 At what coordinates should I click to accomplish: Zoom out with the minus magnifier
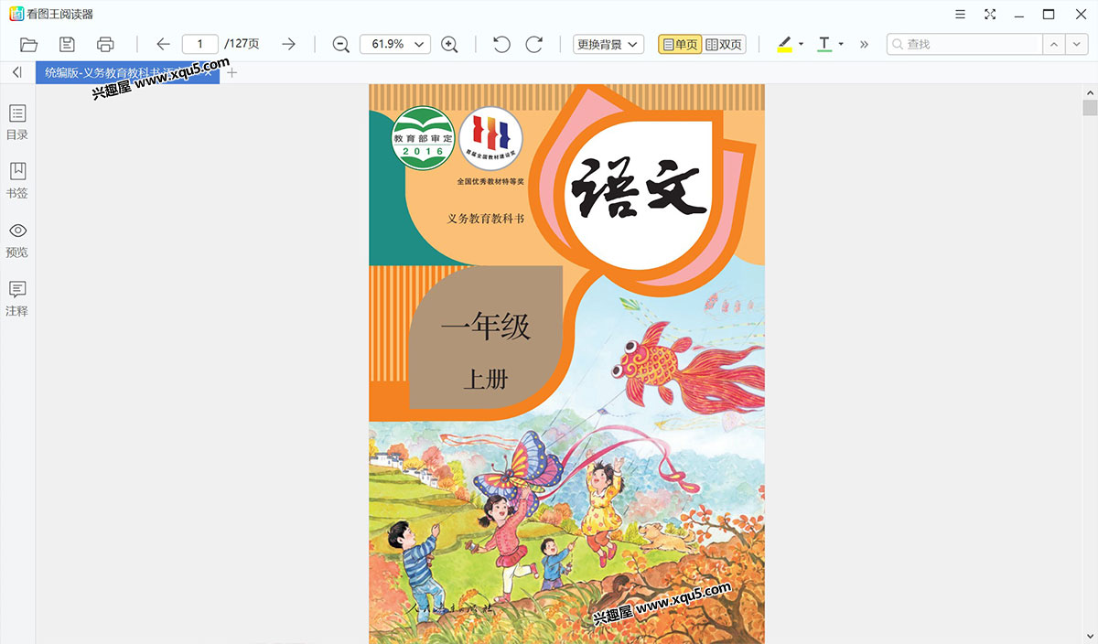(x=341, y=44)
